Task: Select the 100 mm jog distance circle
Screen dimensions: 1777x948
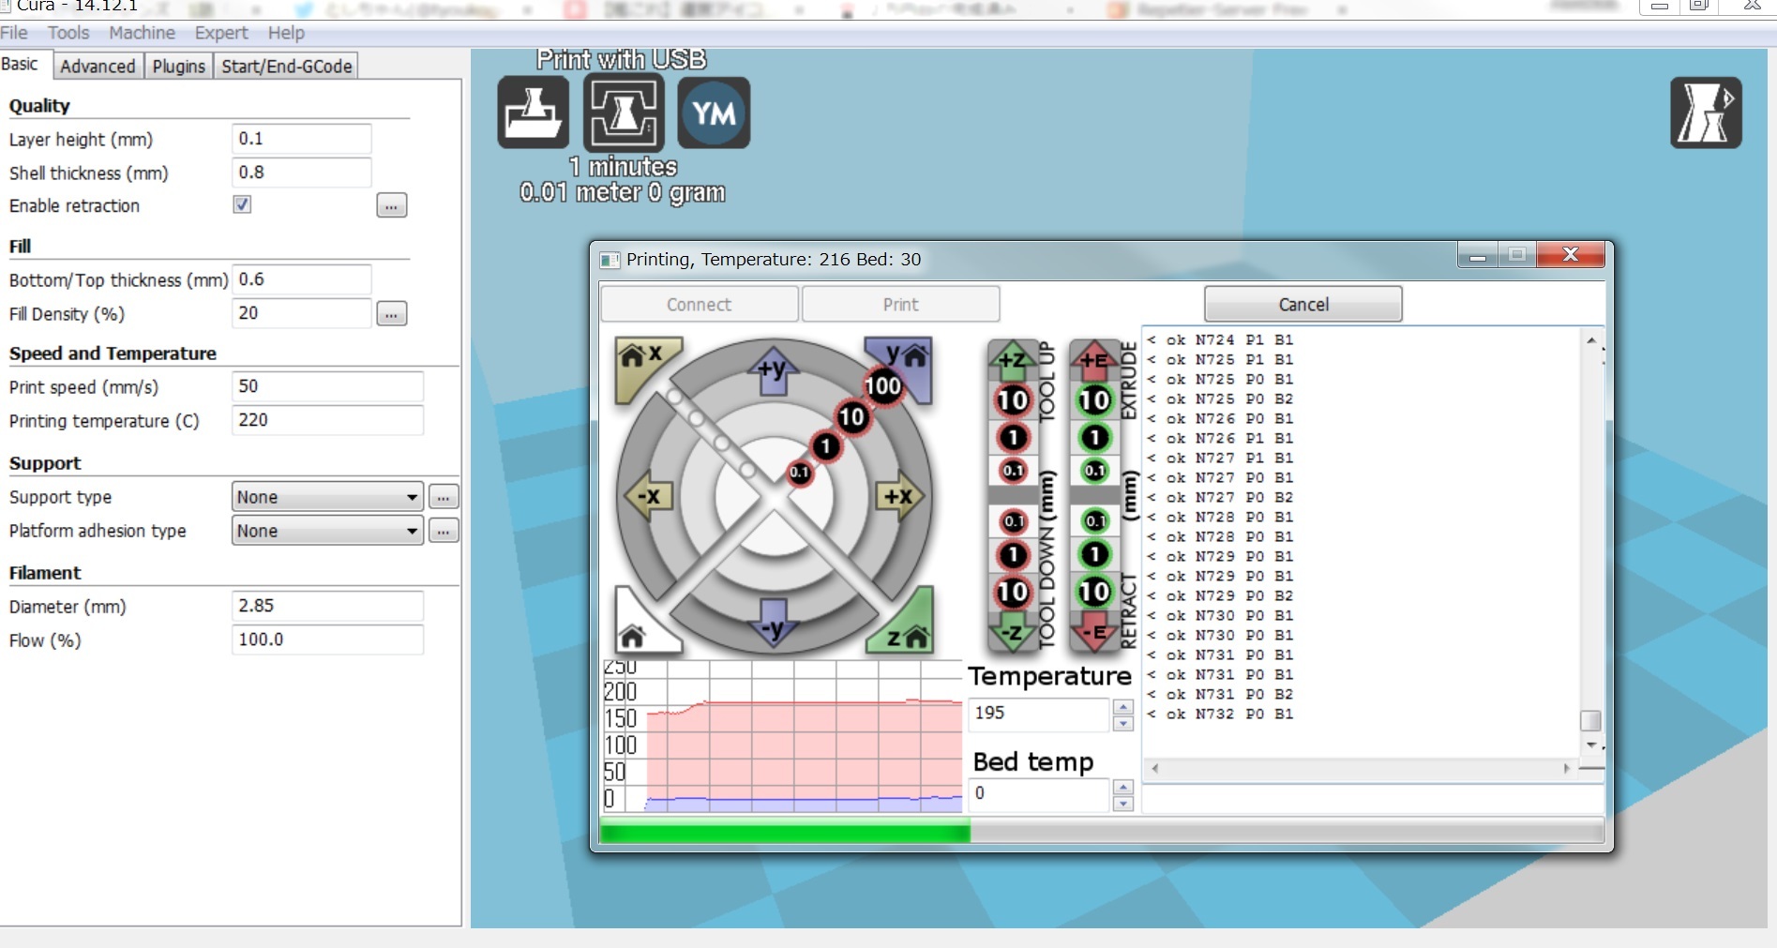Action: (x=882, y=385)
